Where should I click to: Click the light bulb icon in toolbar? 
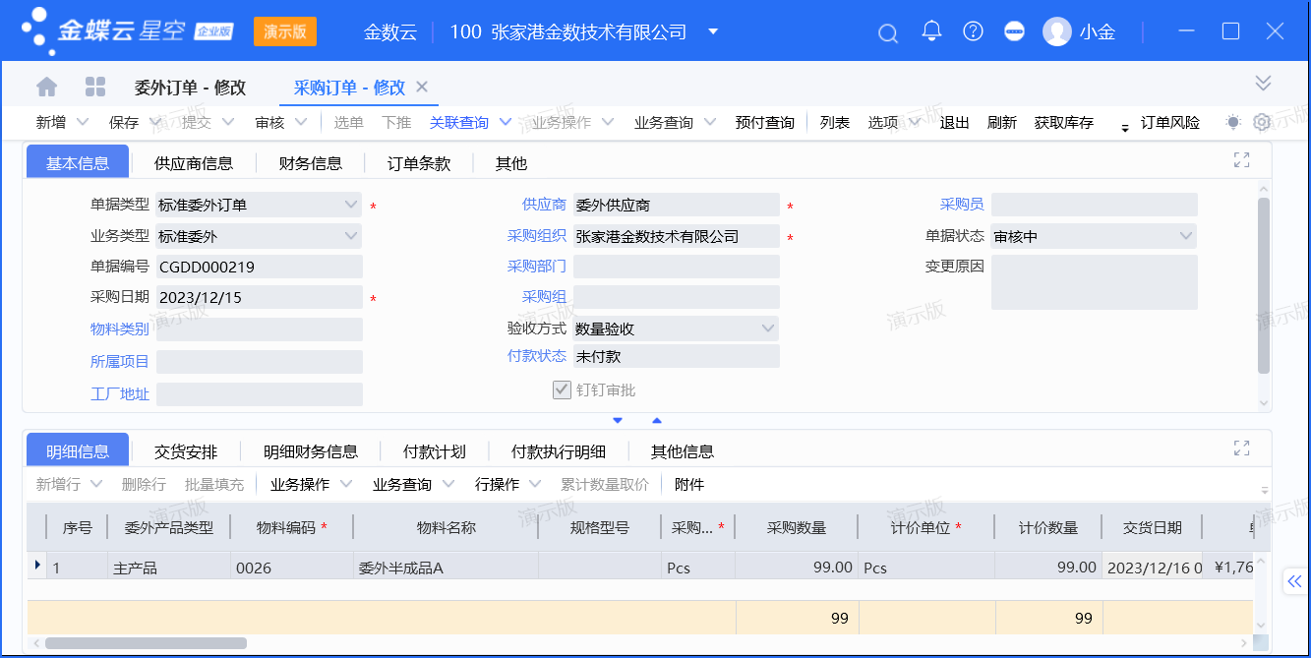(x=1233, y=122)
